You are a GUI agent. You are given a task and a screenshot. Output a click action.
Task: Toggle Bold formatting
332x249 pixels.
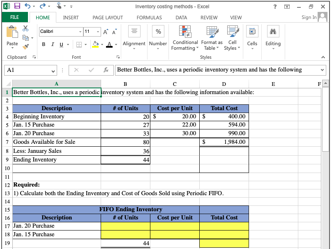tap(44, 44)
